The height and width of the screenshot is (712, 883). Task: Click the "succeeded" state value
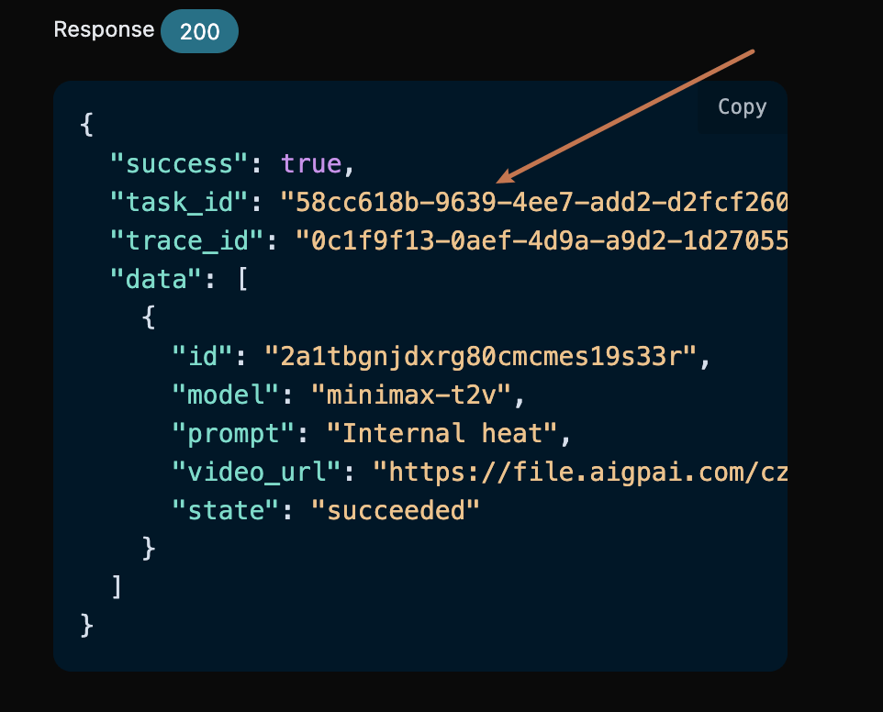tap(396, 510)
